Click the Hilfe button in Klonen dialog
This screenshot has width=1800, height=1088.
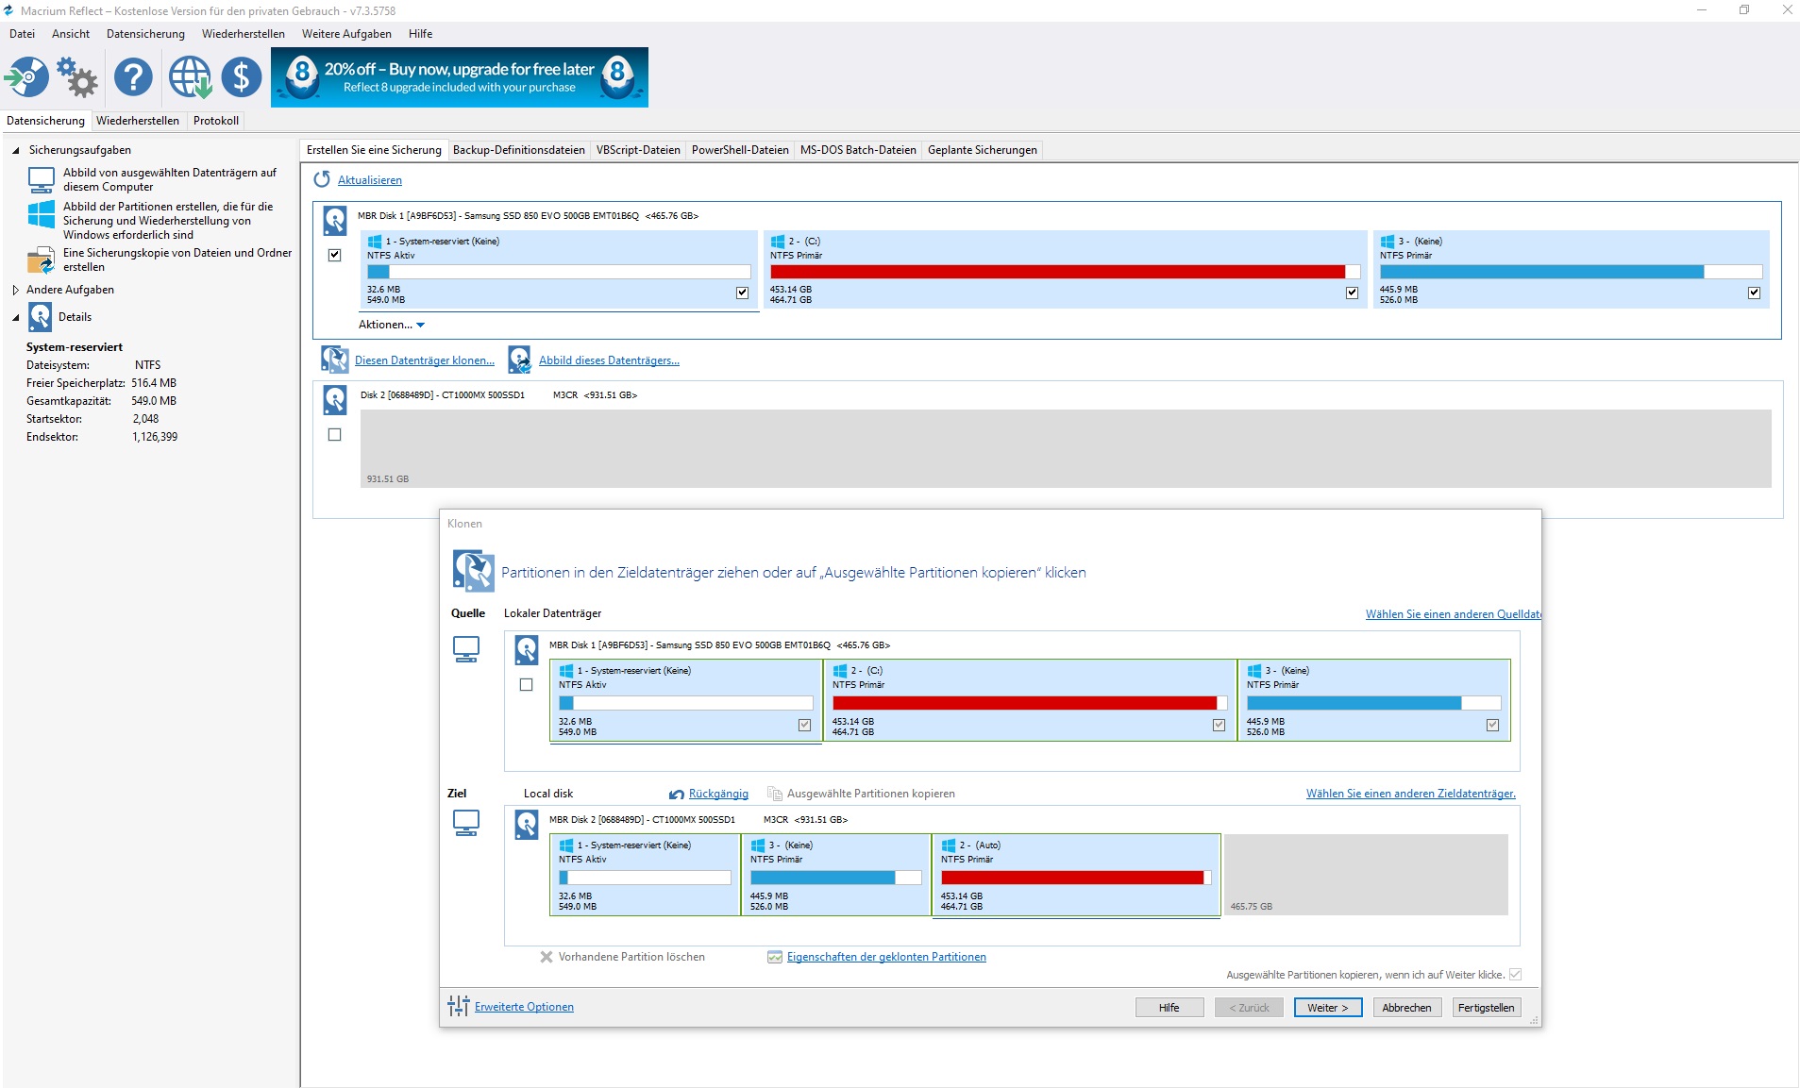[1169, 1008]
